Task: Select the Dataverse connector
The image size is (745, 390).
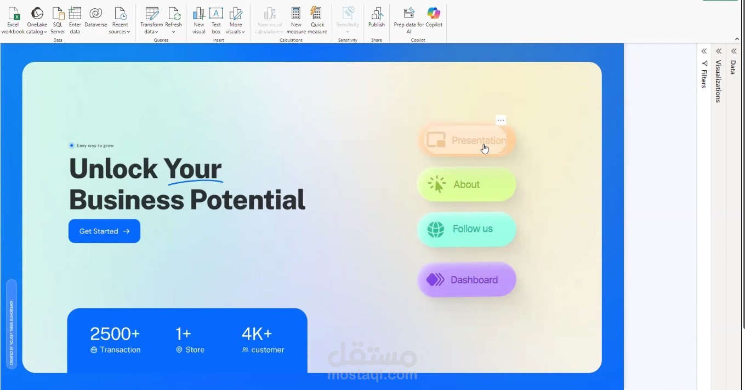Action: pyautogui.click(x=96, y=18)
